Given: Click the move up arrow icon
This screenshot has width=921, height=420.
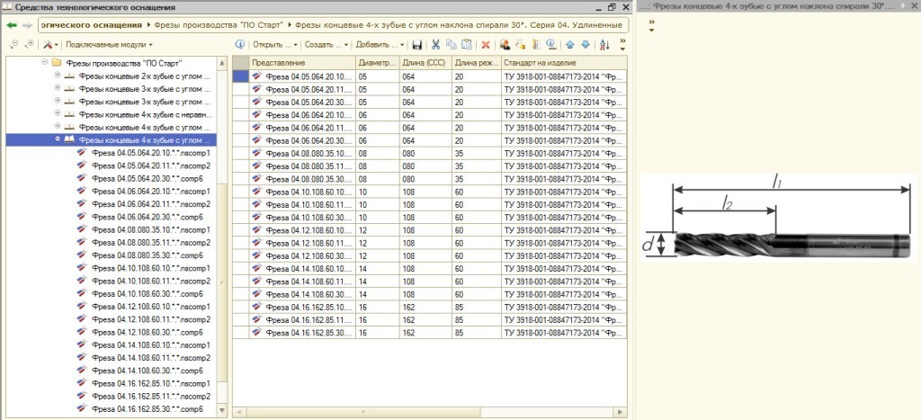Looking at the screenshot, I should pyautogui.click(x=569, y=44).
